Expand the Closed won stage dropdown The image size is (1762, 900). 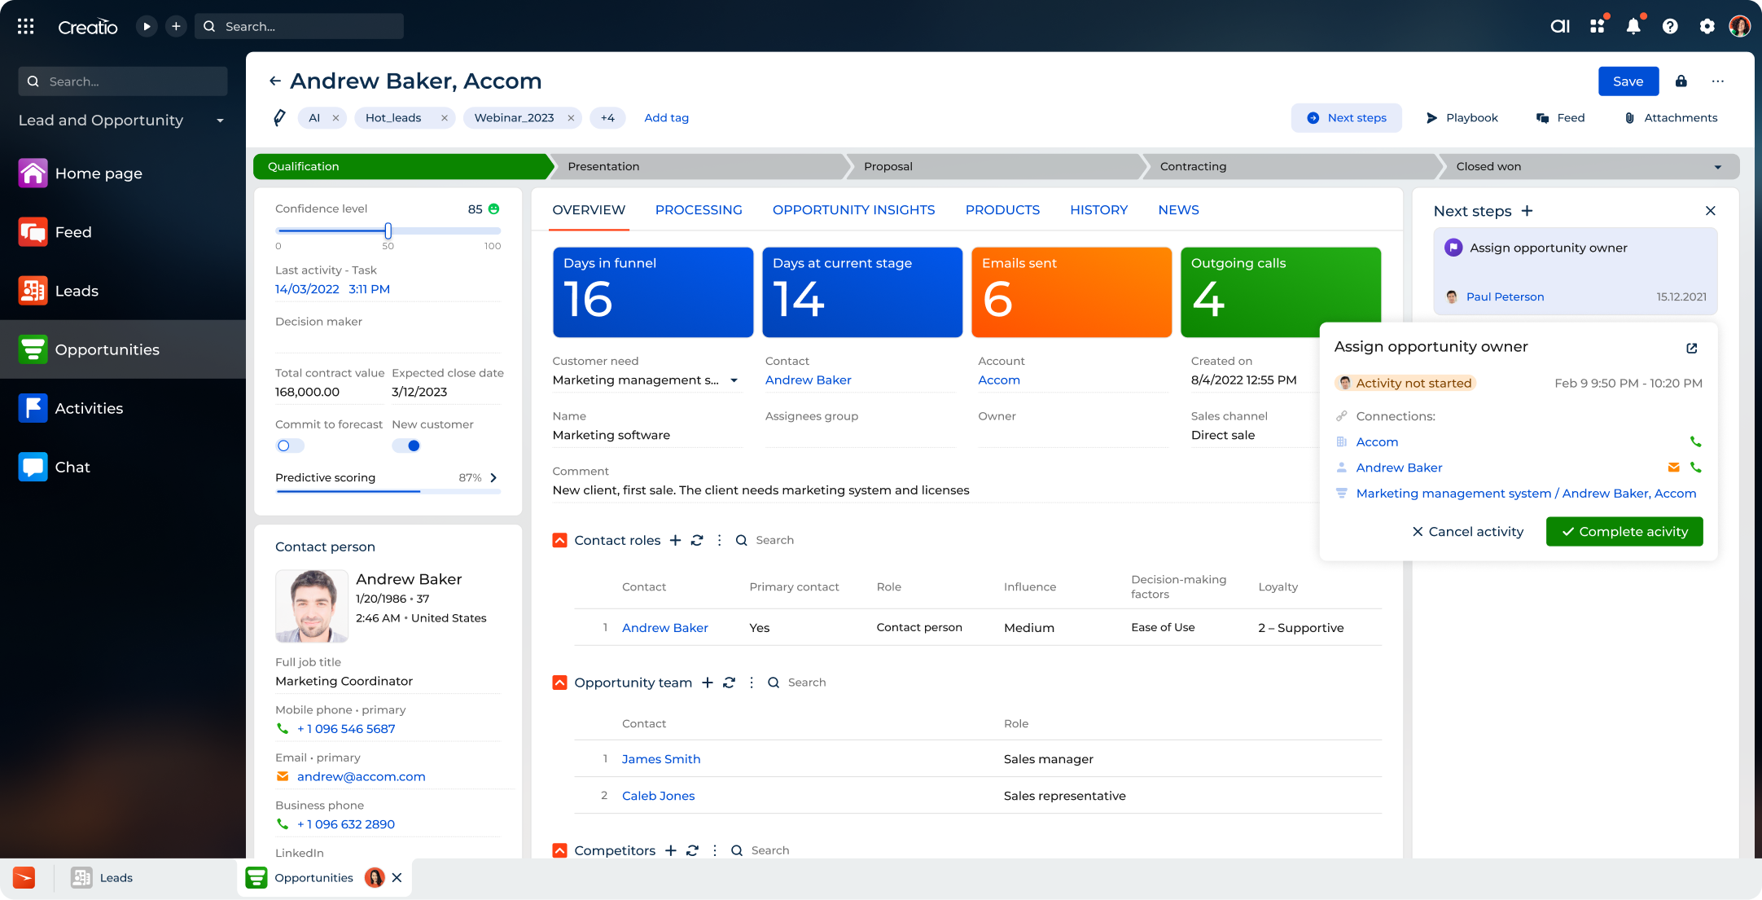[1717, 167]
